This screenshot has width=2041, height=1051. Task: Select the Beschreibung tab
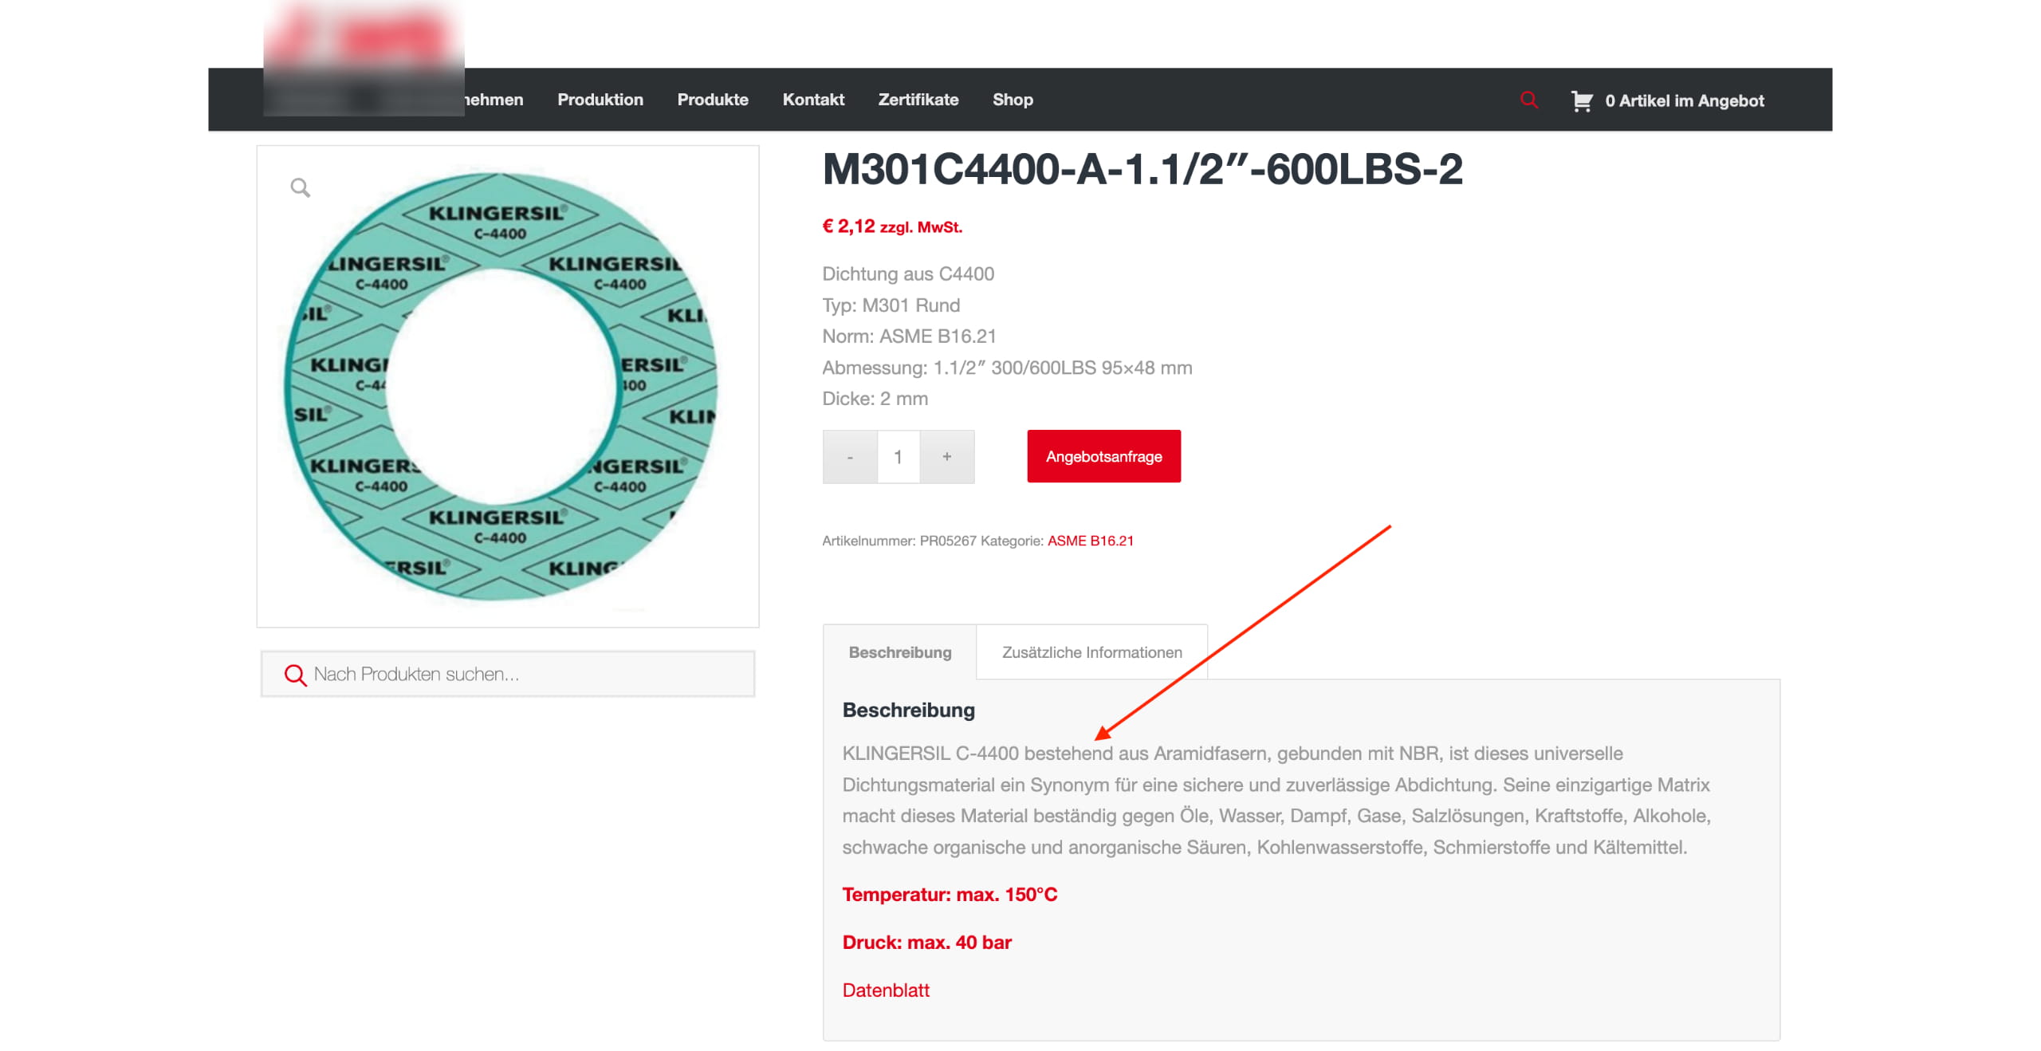[x=899, y=652]
